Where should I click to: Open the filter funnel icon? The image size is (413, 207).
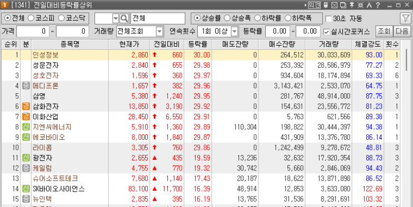(405, 18)
